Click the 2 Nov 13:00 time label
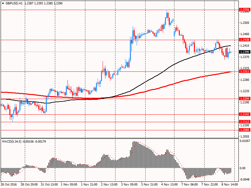The width and height of the screenshot is (251, 188). pyautogui.click(x=109, y=184)
